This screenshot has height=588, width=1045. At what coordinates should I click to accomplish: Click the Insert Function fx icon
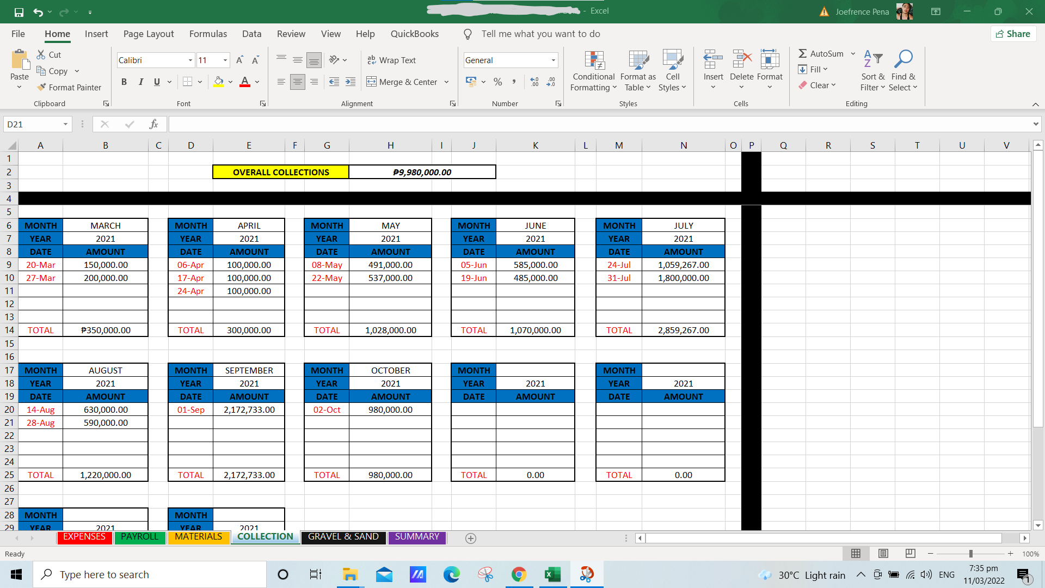tap(153, 124)
